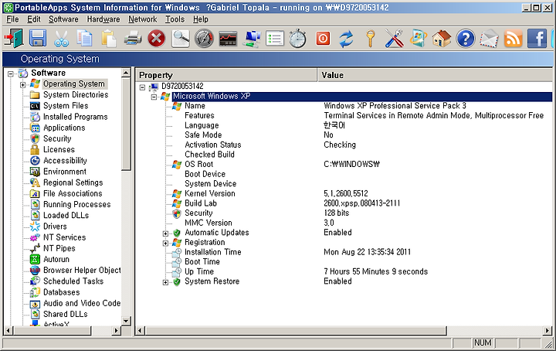Click the Save floppy disk icon
Screen dimensions: 556x351
[x=38, y=39]
